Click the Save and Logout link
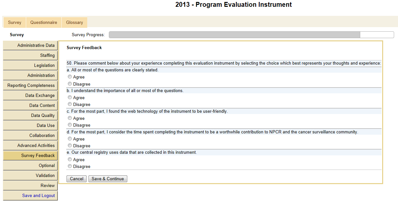Screen dimensions: 398x208 click(x=38, y=195)
